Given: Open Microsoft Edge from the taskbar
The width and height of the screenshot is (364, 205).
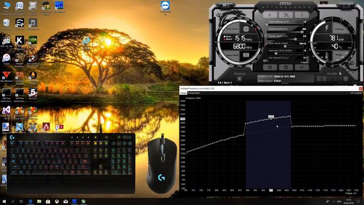Looking at the screenshot, I should point(30,201).
